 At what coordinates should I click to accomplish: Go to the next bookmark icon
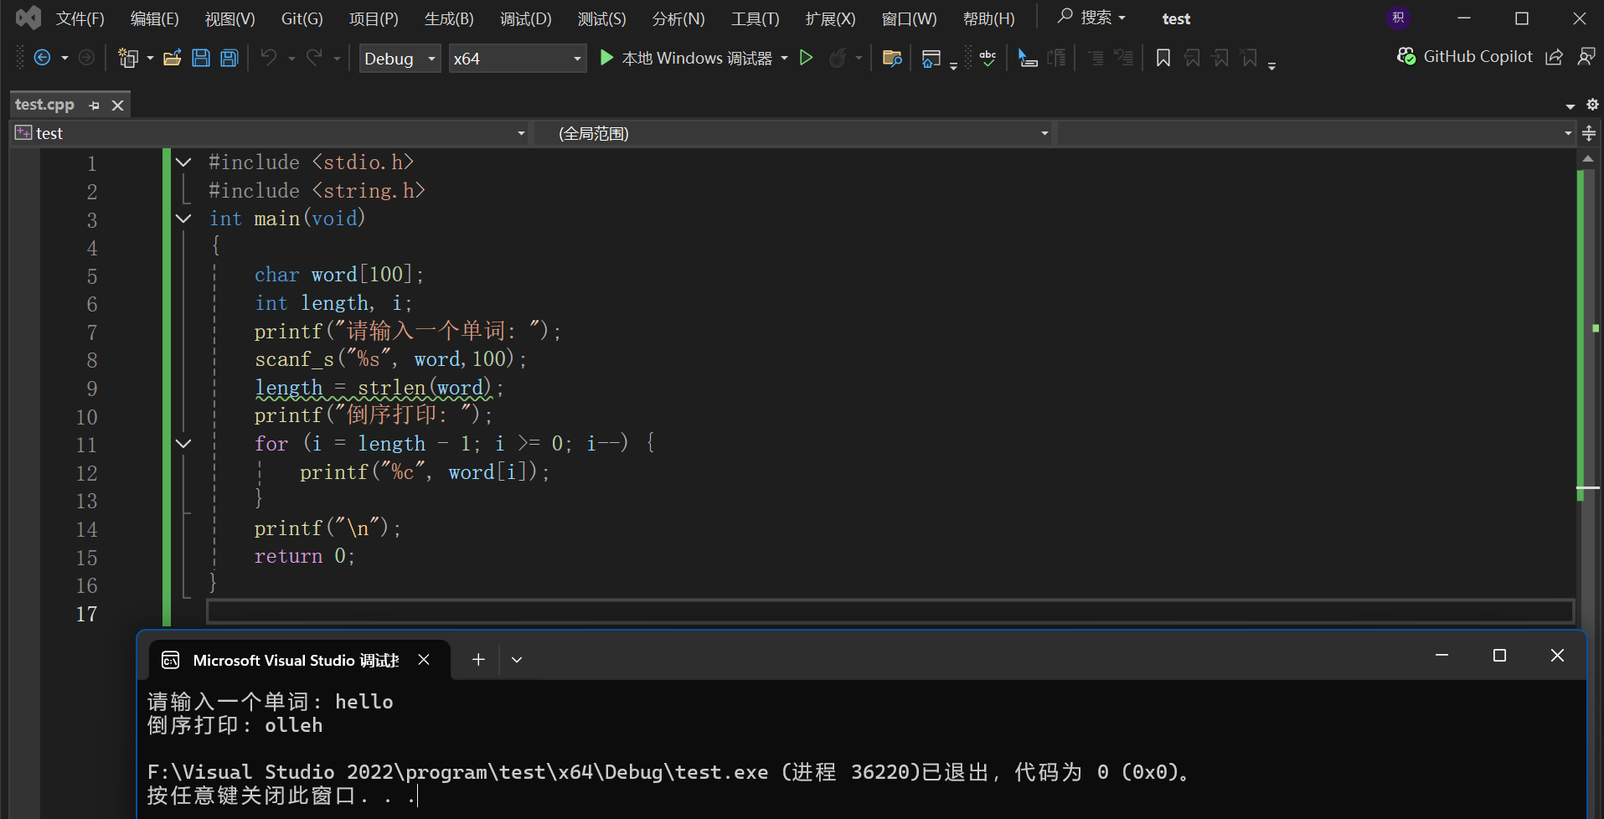pos(1220,58)
